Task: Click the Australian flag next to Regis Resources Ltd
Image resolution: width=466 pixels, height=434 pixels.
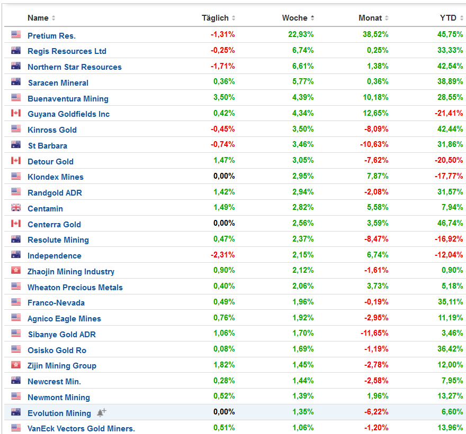Action: [x=16, y=51]
